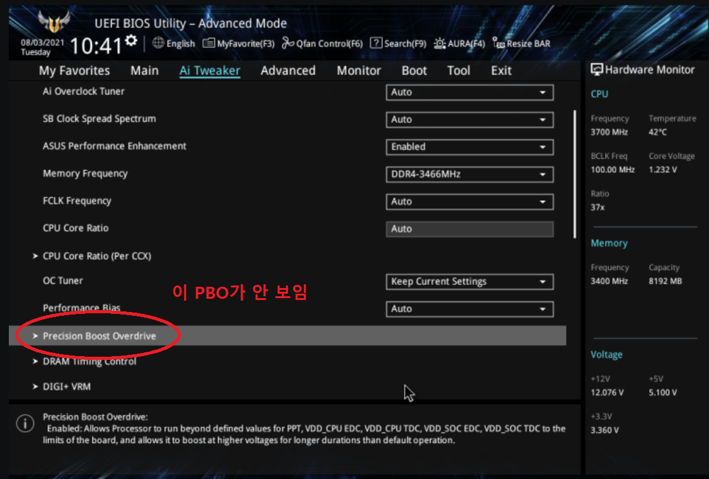Select the Ai Tweaker tab
This screenshot has width=709, height=479.
click(210, 71)
